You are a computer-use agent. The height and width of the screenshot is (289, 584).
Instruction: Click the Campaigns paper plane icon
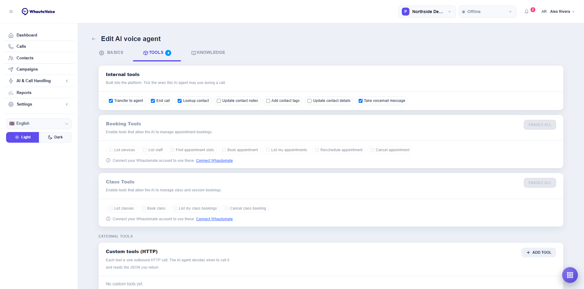tap(11, 69)
